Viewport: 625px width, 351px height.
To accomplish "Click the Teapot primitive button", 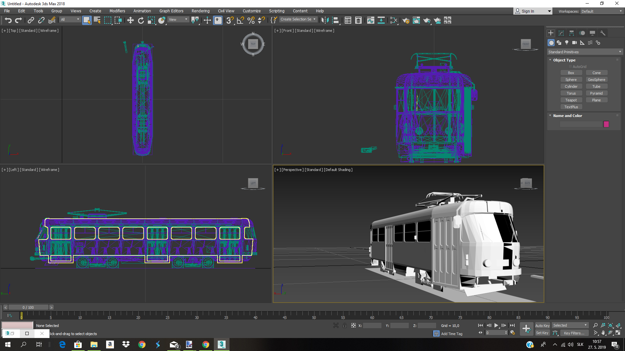I will tap(571, 100).
